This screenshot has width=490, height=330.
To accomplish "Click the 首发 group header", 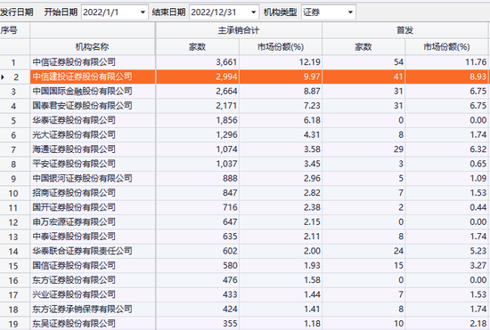I will point(405,30).
